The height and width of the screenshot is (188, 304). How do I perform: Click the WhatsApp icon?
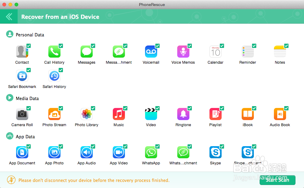(151, 152)
